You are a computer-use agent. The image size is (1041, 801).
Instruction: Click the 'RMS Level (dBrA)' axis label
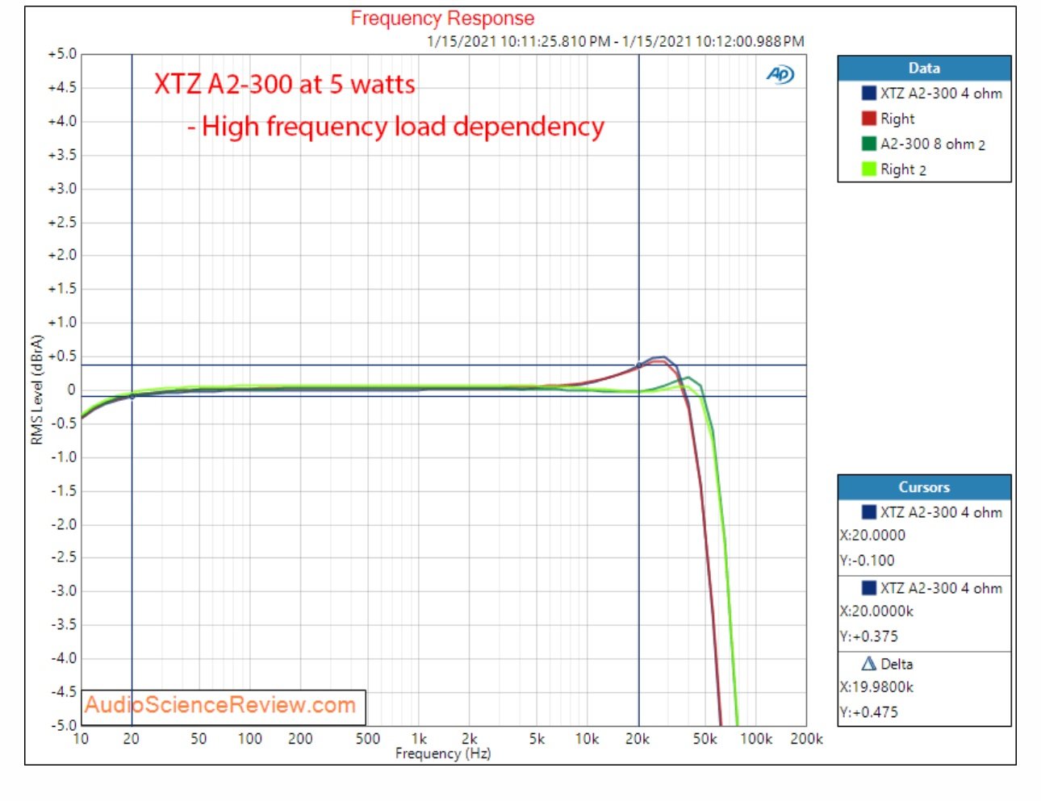point(36,390)
